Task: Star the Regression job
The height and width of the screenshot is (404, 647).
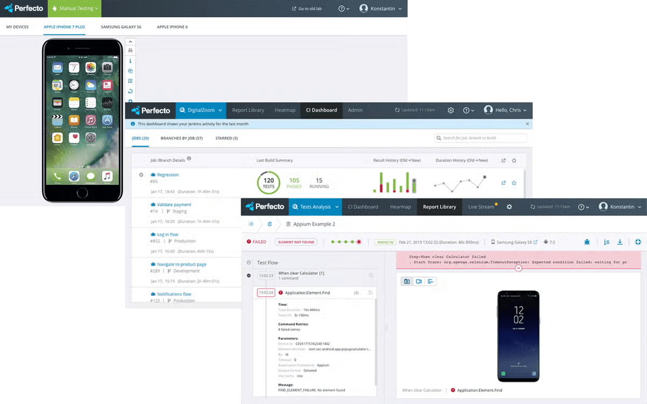Action: (x=514, y=183)
